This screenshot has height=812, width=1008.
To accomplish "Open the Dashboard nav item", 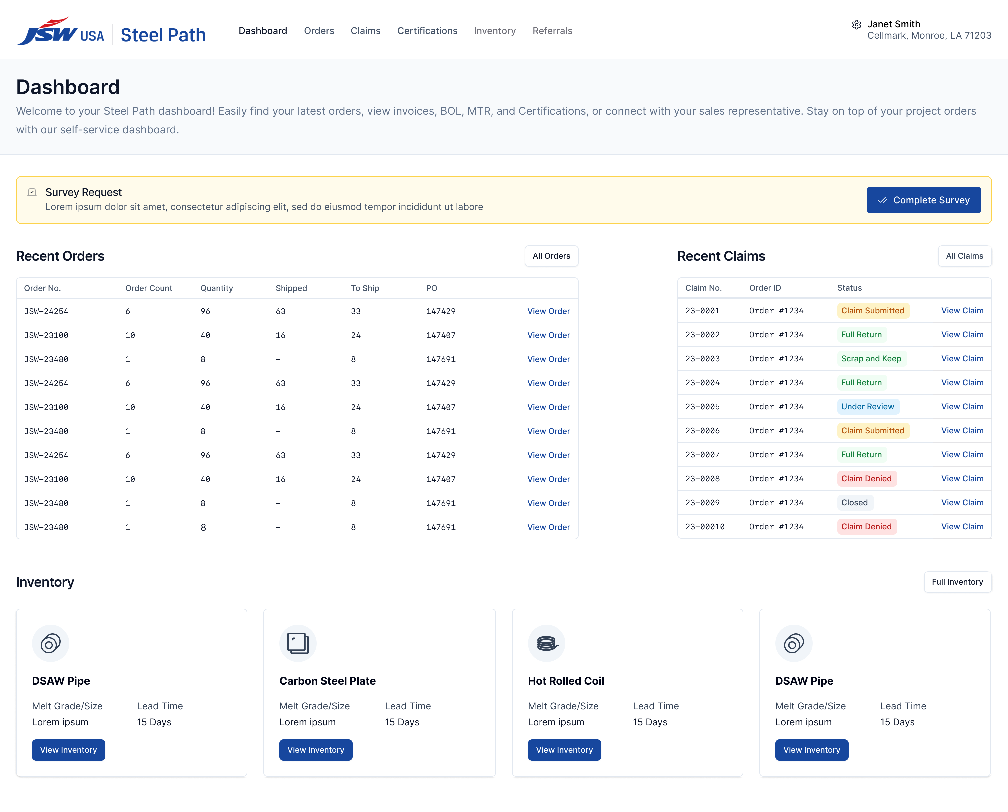I will click(x=263, y=31).
